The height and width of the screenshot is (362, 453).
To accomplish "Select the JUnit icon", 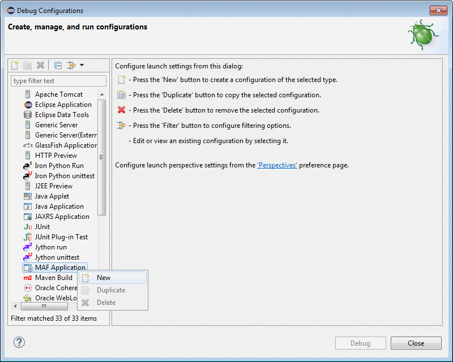I will [28, 227].
